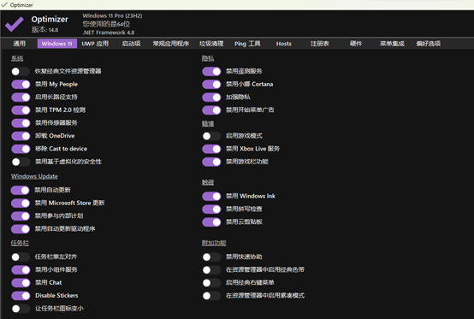Turn off 禁用小娜 Cortana toggle

[211, 85]
